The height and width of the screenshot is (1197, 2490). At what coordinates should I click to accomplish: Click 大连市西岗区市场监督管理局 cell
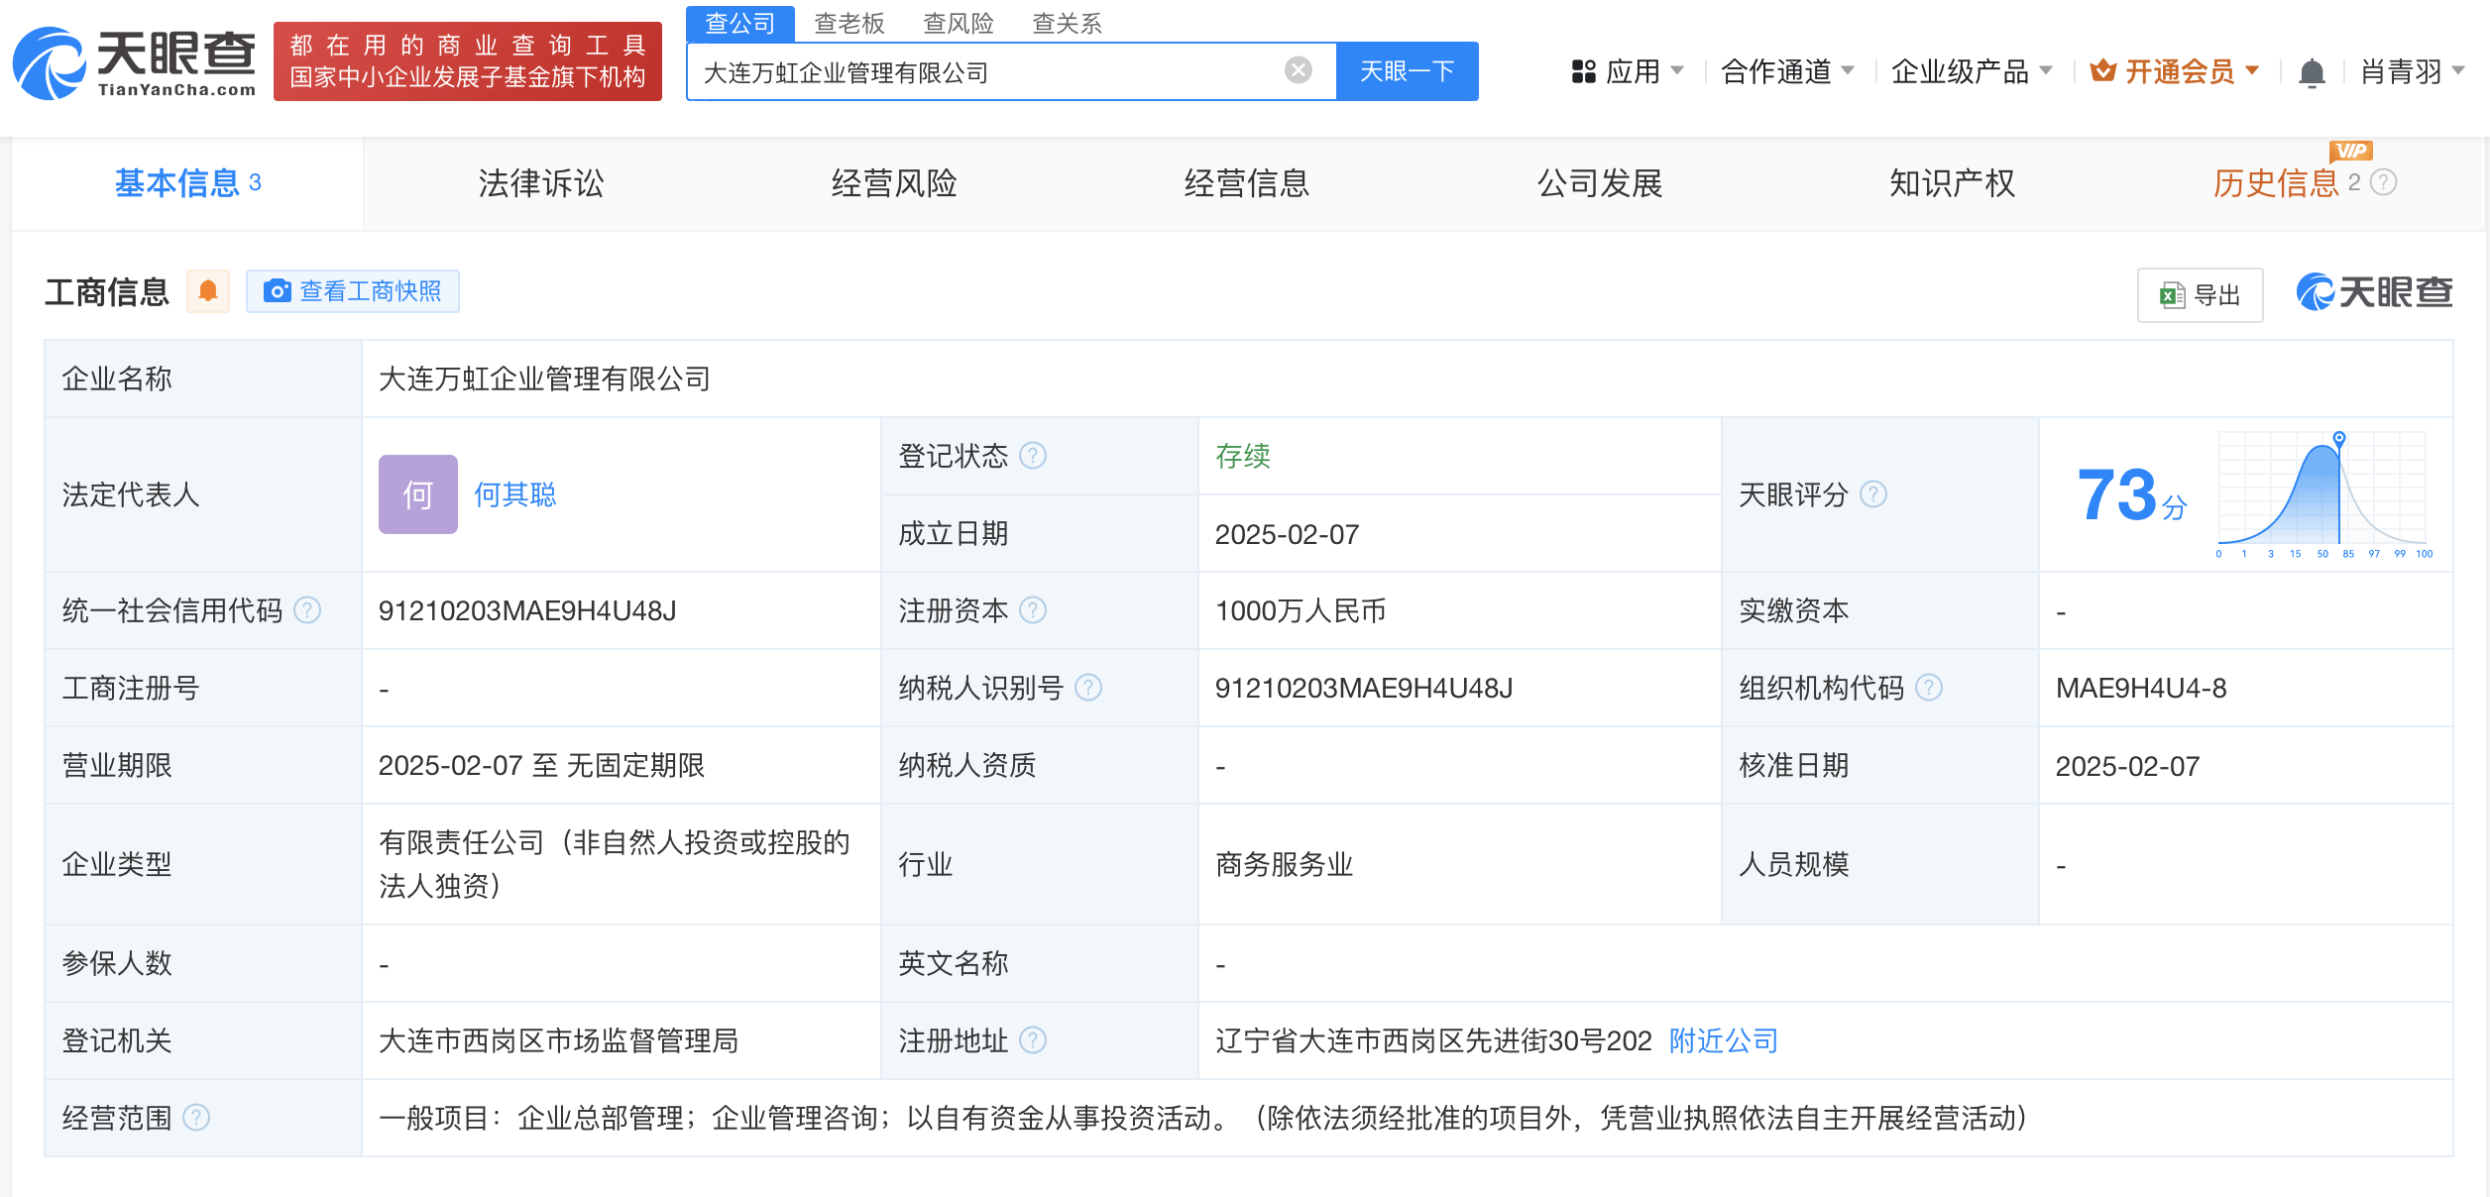[x=559, y=1040]
